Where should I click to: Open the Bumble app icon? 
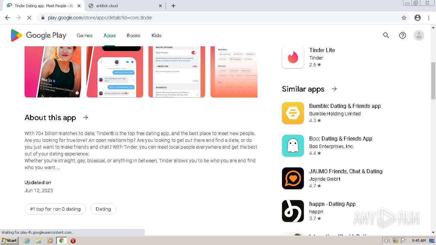pos(293,113)
